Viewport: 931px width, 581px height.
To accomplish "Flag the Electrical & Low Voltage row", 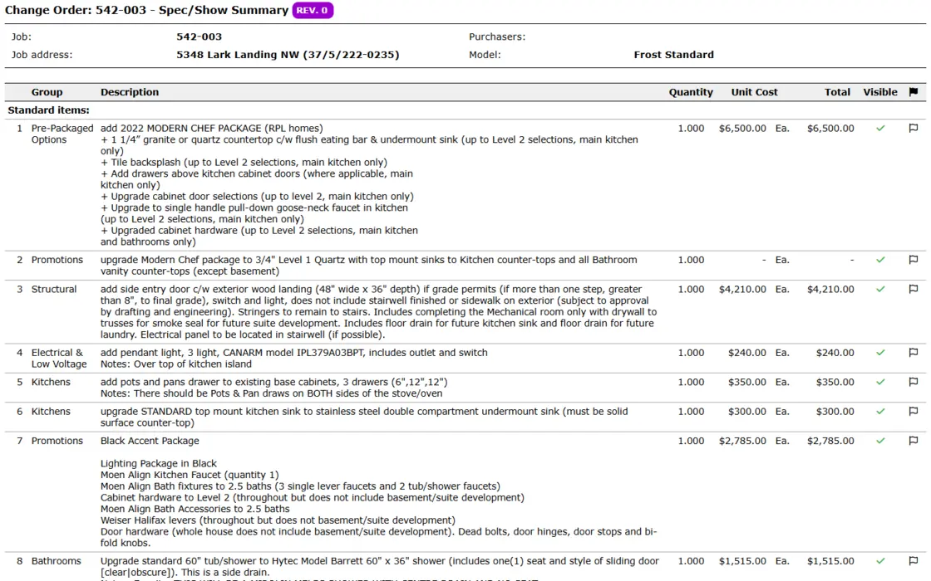I will [914, 353].
